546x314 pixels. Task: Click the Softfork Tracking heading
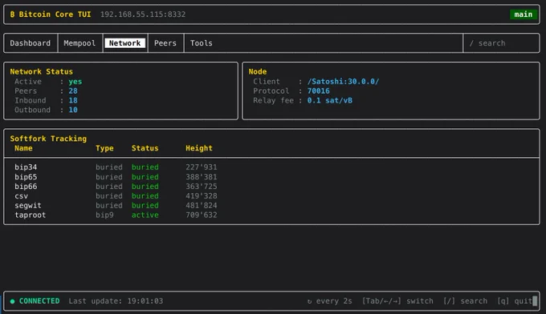click(48, 139)
